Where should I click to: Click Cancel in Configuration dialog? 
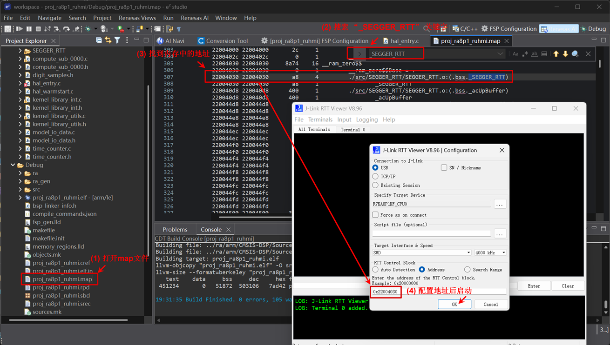coord(490,304)
